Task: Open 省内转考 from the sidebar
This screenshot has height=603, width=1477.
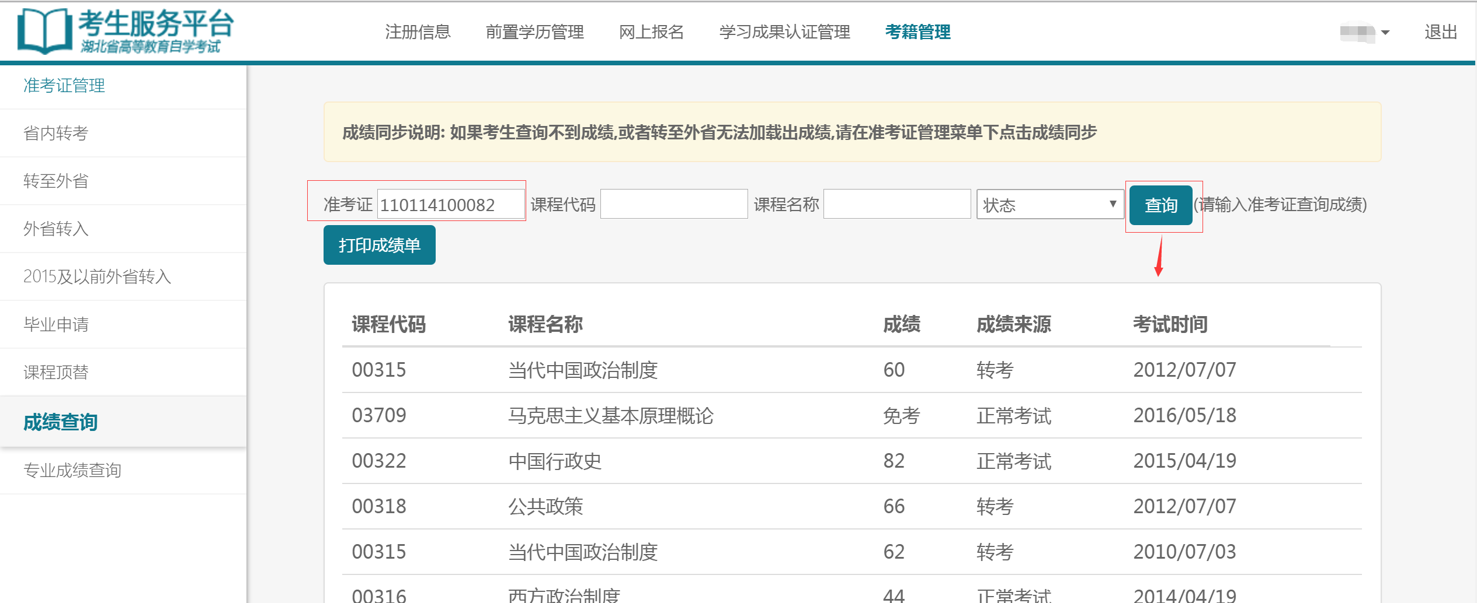Action: 55,133
